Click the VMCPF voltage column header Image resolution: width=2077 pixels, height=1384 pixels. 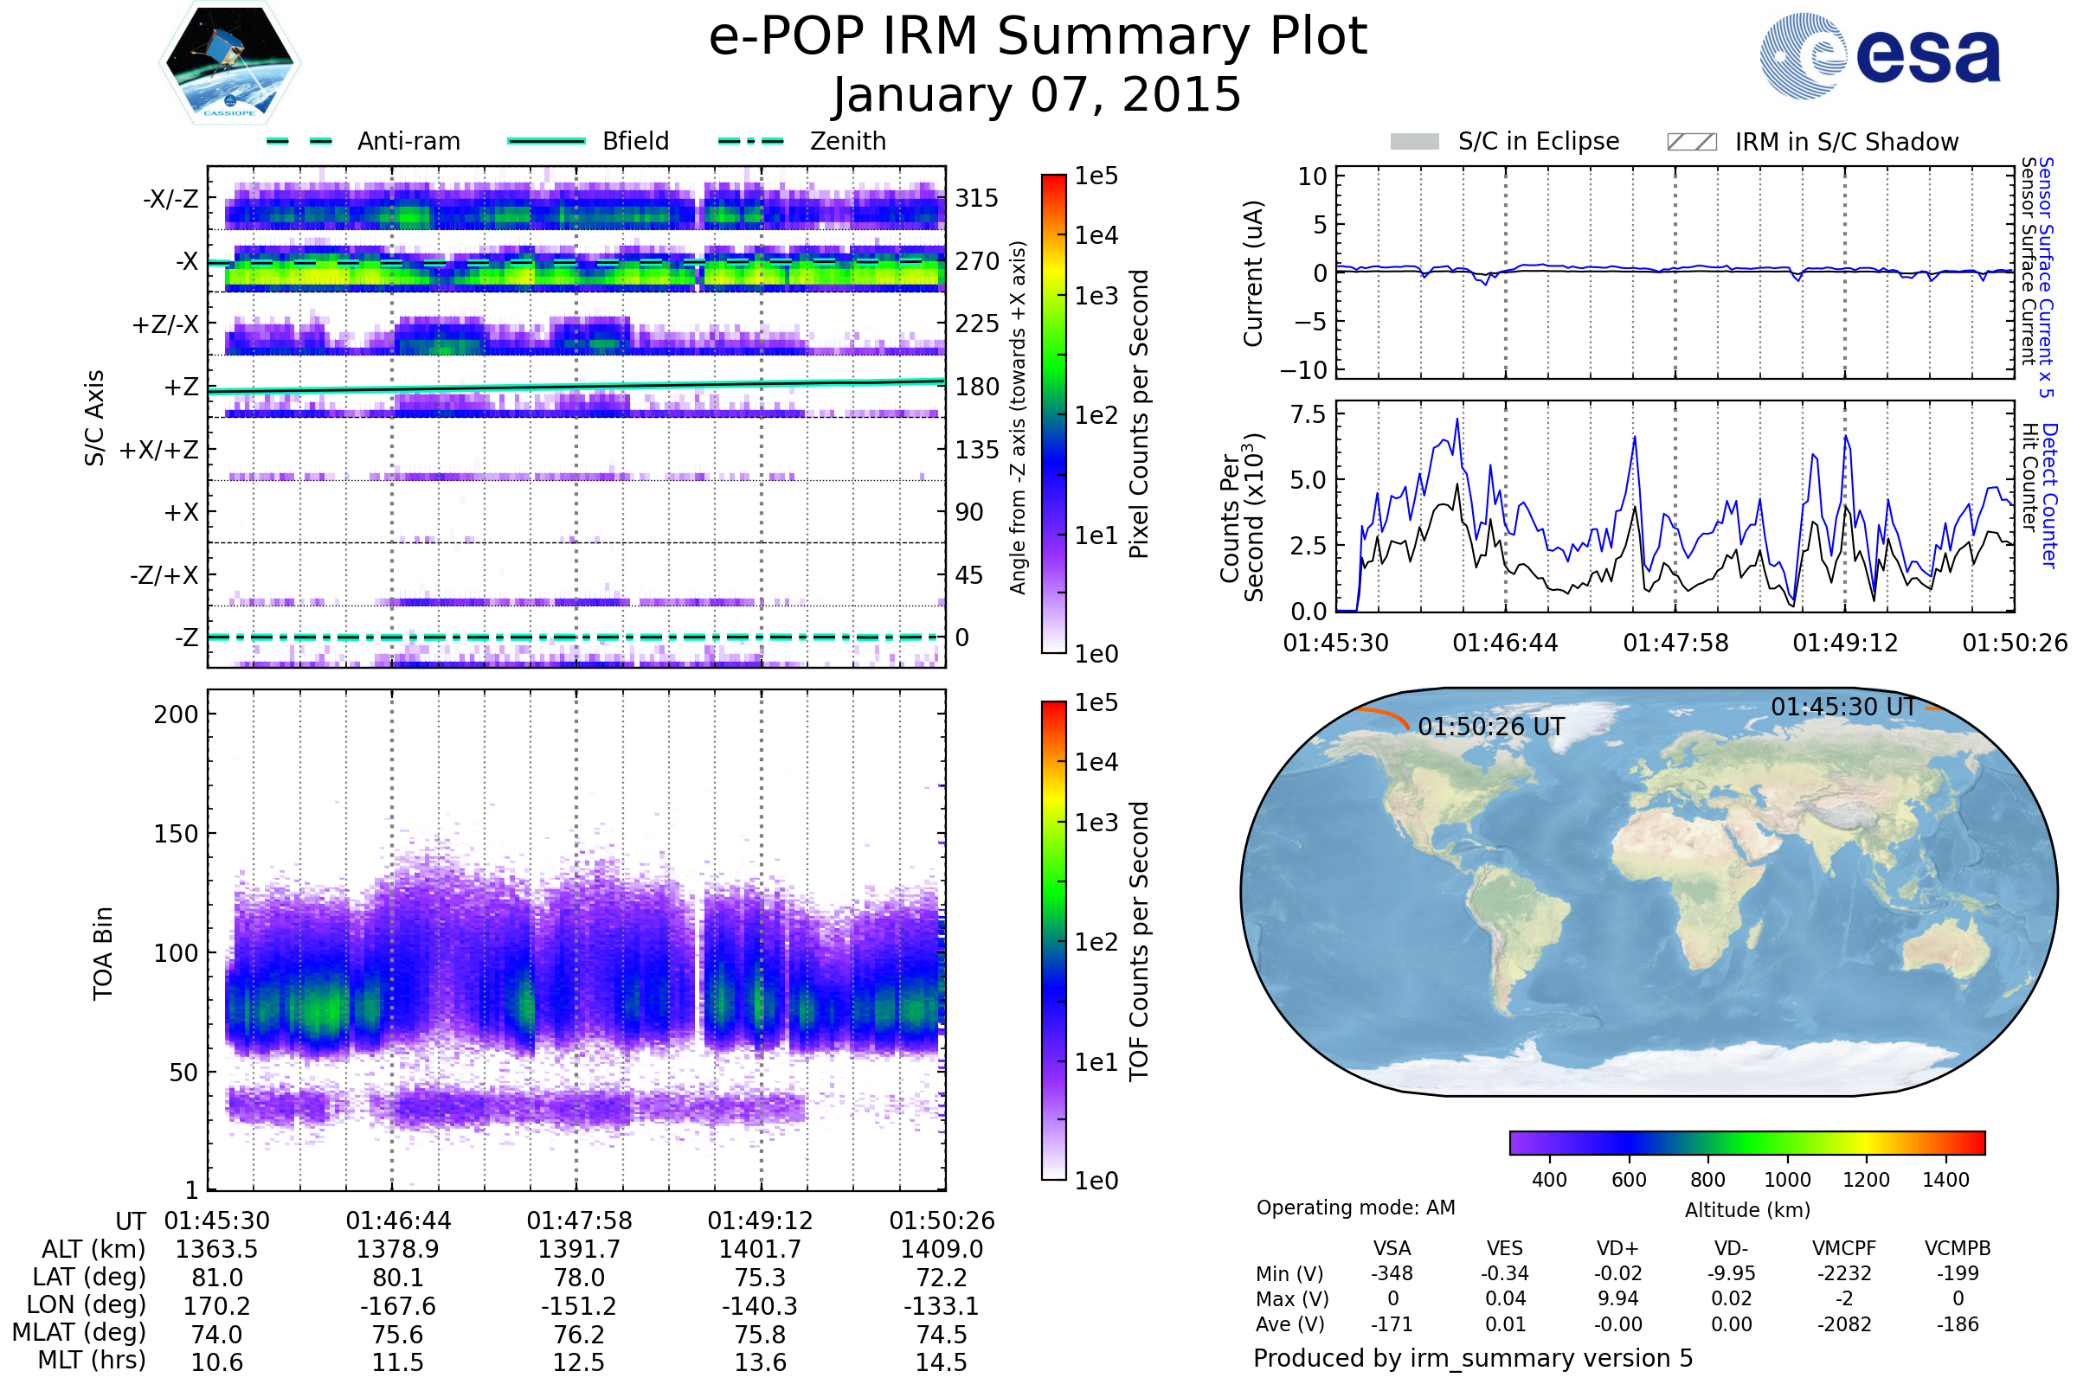click(1844, 1248)
